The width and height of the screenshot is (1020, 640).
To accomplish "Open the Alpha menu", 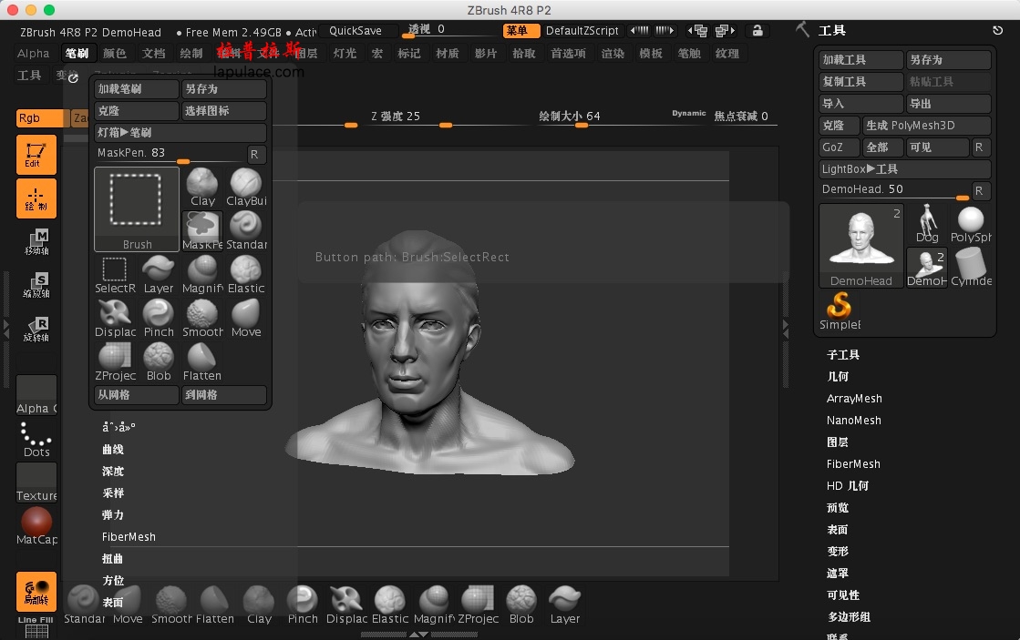I will point(33,54).
